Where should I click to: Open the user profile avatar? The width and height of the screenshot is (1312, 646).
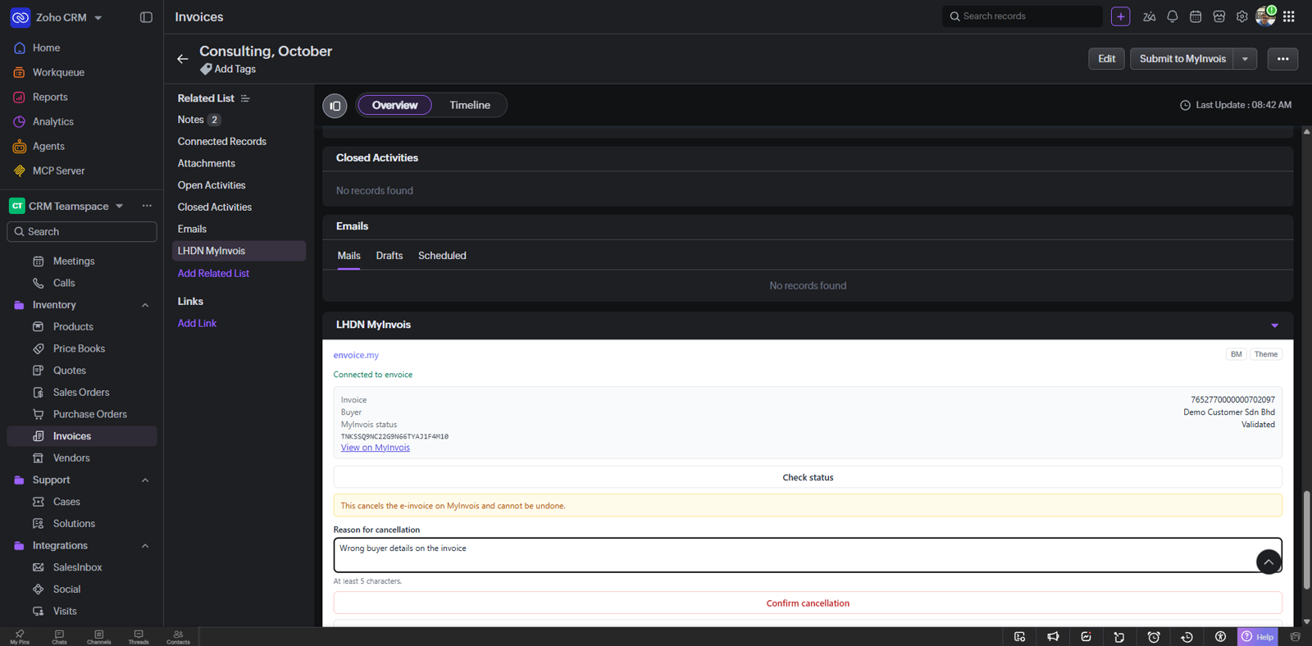pyautogui.click(x=1265, y=16)
